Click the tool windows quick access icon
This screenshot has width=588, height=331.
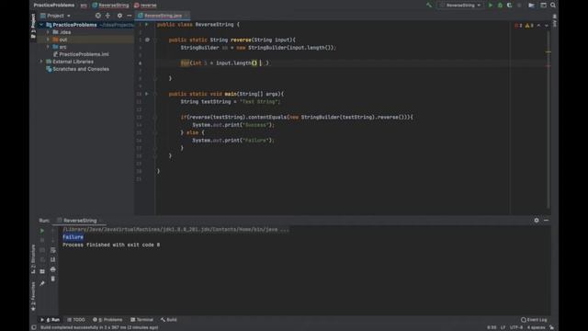click(34, 327)
